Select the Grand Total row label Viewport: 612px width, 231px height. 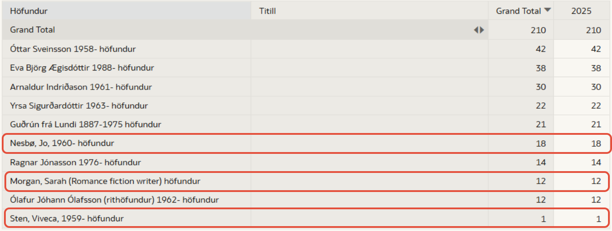32,30
